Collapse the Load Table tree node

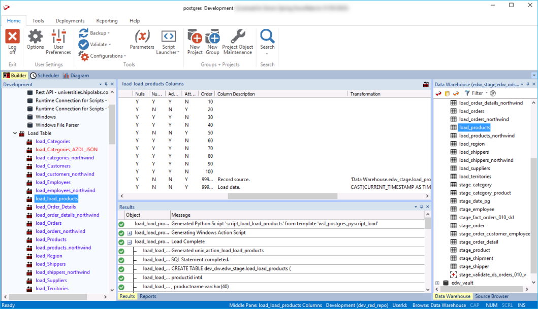[14, 133]
